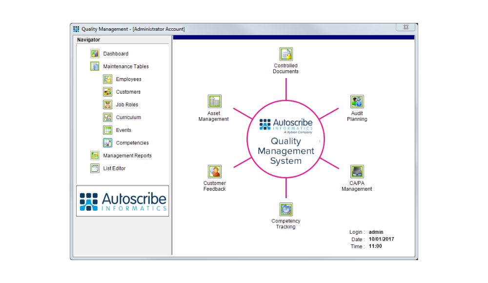488x283 pixels.
Task: Open Competencies in the Navigator tree
Action: click(132, 143)
